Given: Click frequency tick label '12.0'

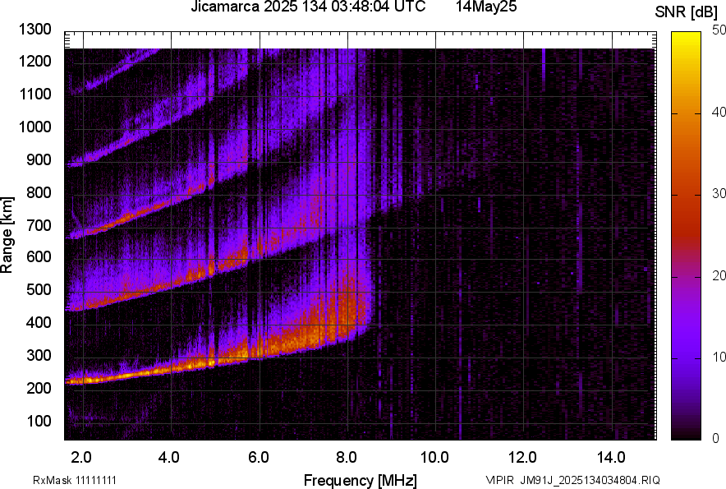Looking at the screenshot, I should 523,458.
